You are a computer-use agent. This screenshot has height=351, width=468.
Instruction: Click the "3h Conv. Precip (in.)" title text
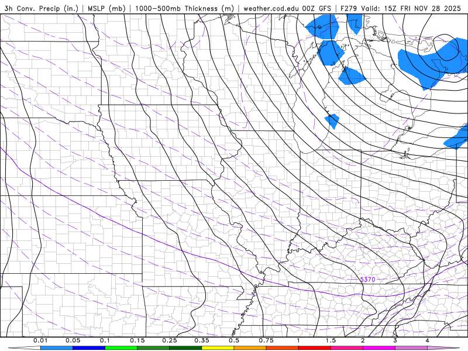click(x=41, y=8)
